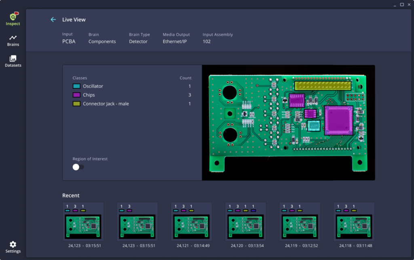
Task: Open the Inspect section in sidebar
Action: tap(13, 19)
